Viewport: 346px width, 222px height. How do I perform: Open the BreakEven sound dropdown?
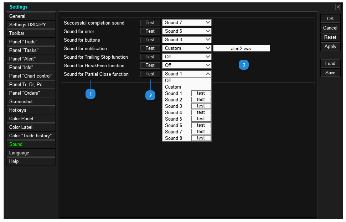[x=187, y=65]
